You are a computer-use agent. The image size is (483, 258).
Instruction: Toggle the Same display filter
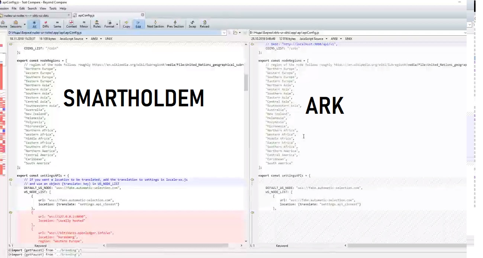coord(57,24)
